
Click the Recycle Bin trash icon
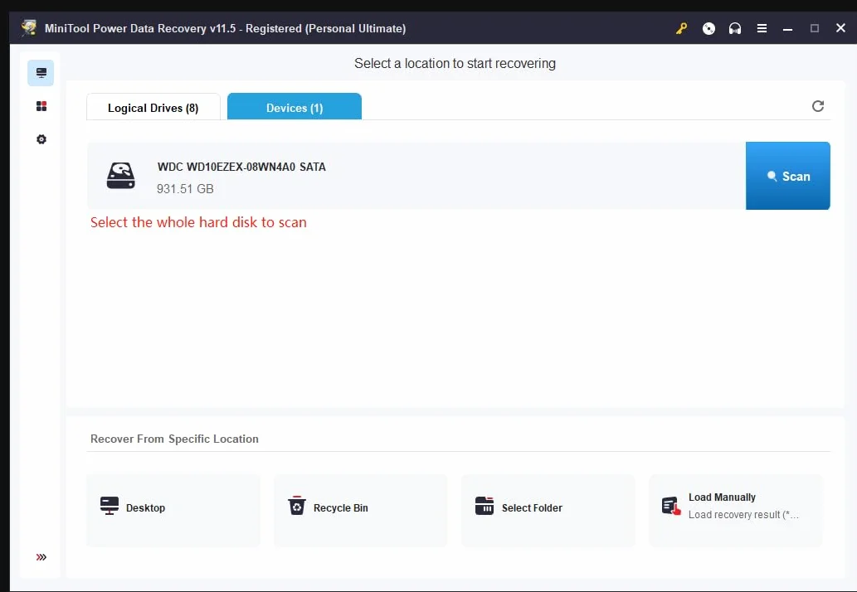point(297,506)
